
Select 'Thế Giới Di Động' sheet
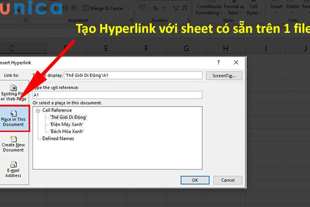68,117
